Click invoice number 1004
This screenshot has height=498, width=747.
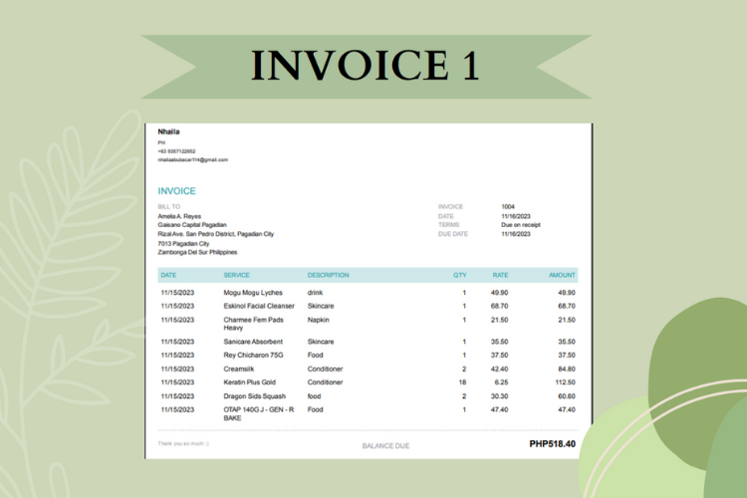(x=508, y=207)
